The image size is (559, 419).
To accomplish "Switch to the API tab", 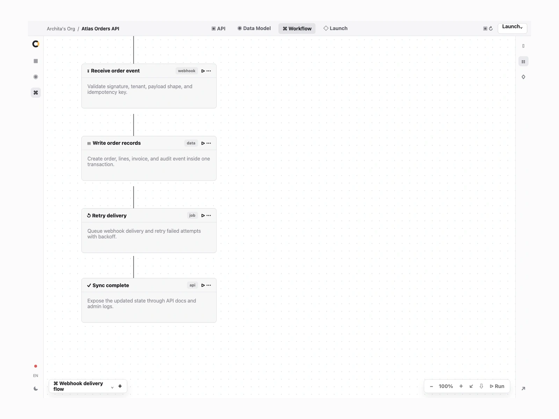I will click(219, 29).
